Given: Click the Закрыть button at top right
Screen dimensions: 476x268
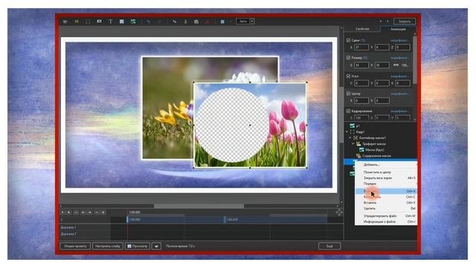Looking at the screenshot, I should click(405, 22).
